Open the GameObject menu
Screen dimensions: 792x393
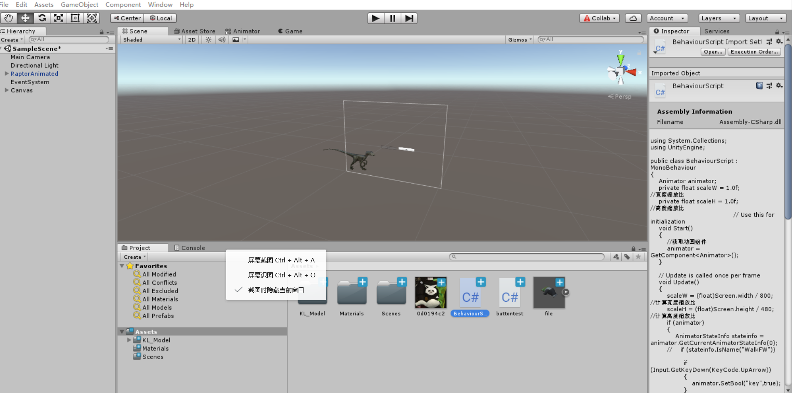79,5
